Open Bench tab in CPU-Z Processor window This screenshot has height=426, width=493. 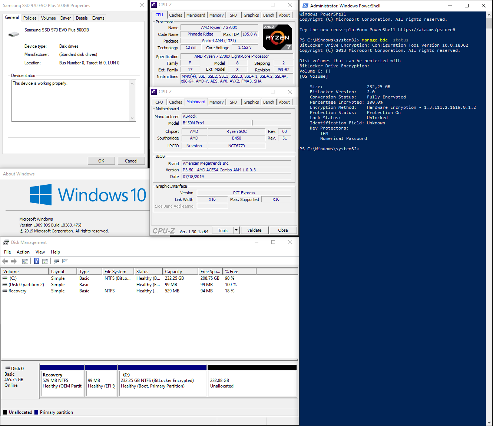click(269, 15)
